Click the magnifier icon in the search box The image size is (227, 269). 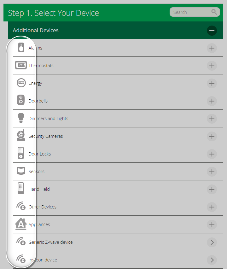[x=214, y=12]
